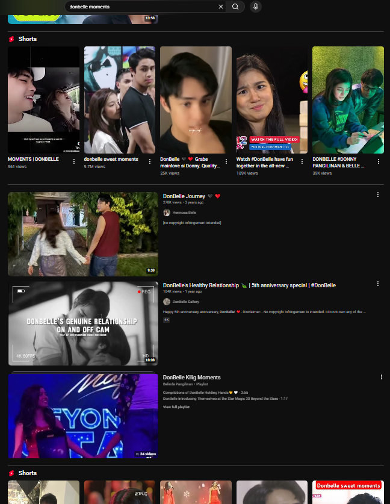Click the red Shorts logo in the first Shorts heading
Screen dimensions: 390x504
pos(11,39)
